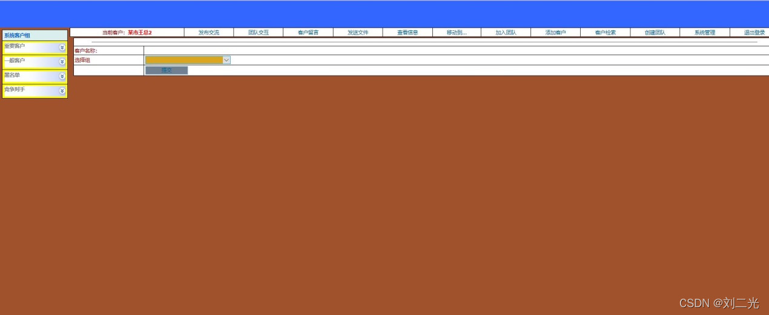Select the 重要客户 sidebar group label

(x=15, y=46)
